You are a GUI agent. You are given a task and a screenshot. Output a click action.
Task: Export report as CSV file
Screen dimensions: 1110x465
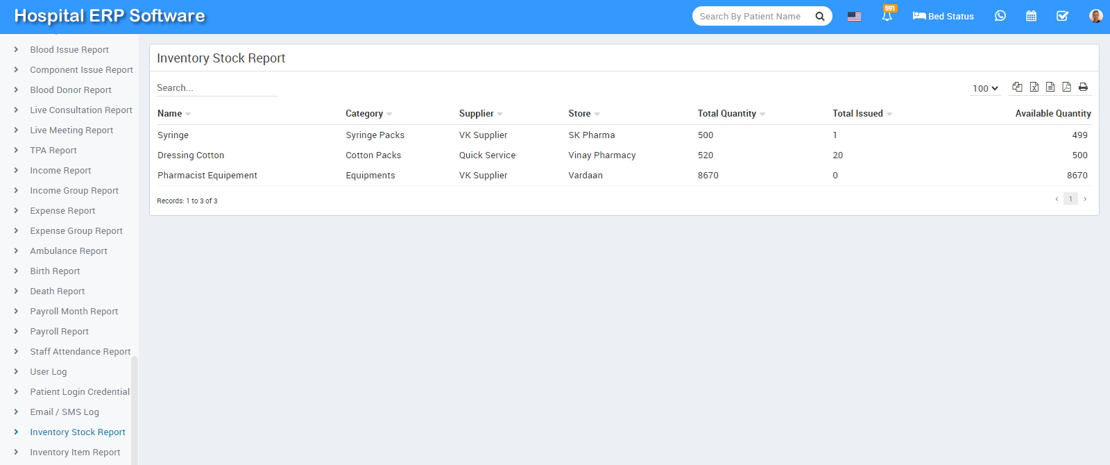[x=1050, y=87]
